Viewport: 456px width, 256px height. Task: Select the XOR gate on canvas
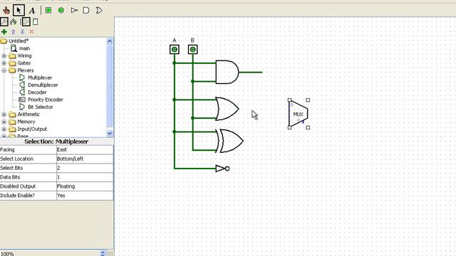(229, 141)
